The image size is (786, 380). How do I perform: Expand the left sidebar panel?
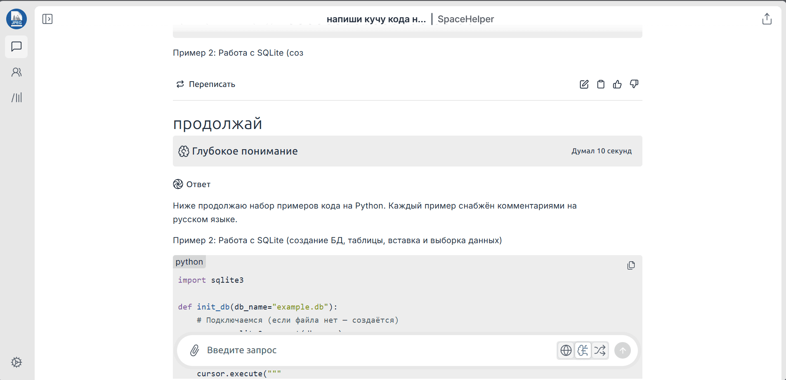[x=47, y=19]
